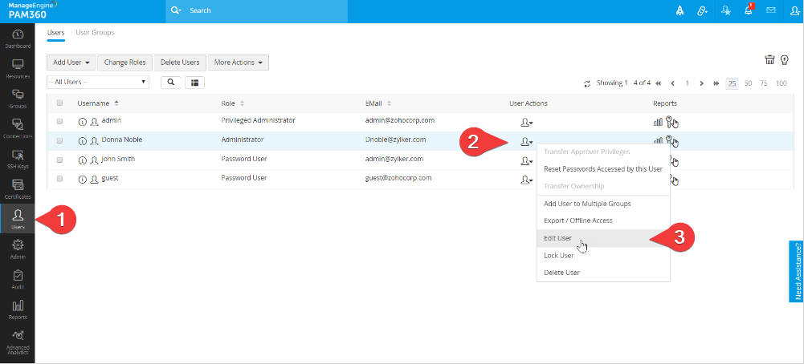
Task: Open the Dashboard sidebar icon
Action: click(x=17, y=38)
